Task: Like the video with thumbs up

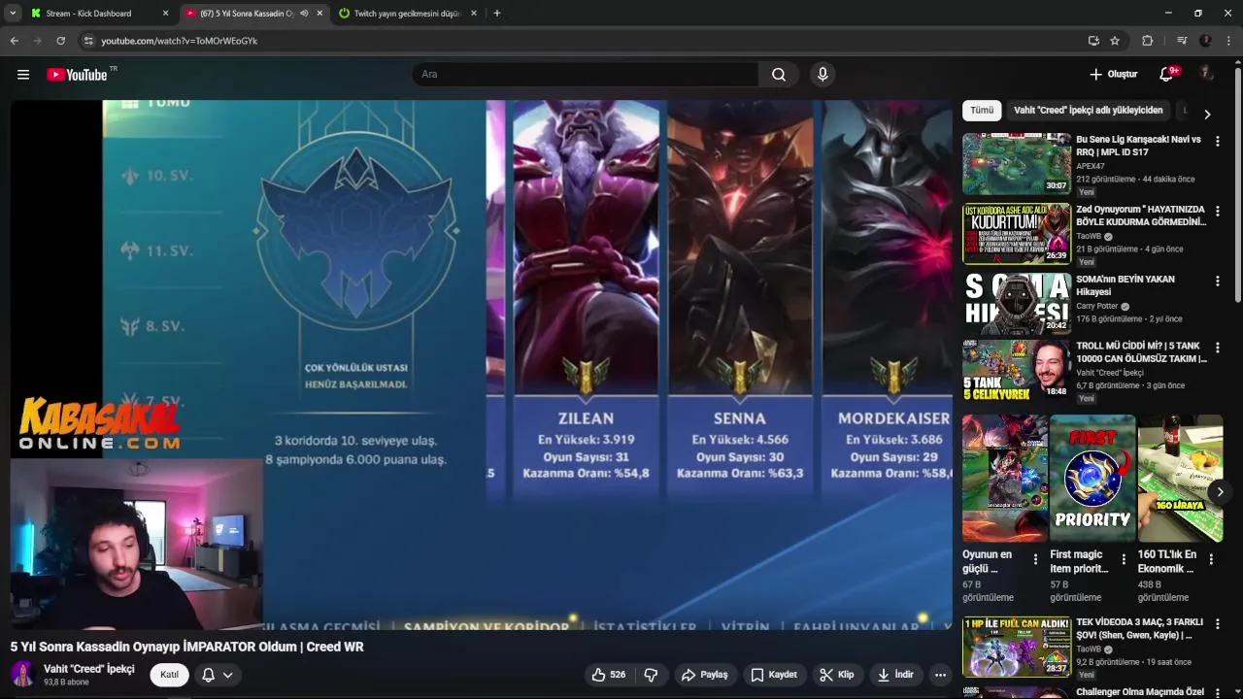Action: tap(608, 675)
